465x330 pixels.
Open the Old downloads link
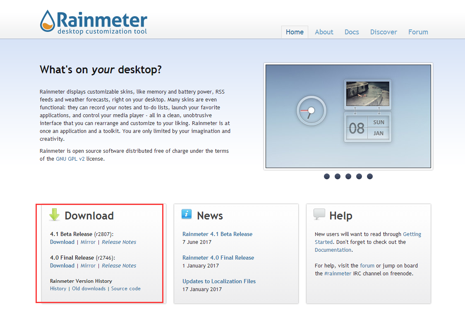tap(89, 289)
